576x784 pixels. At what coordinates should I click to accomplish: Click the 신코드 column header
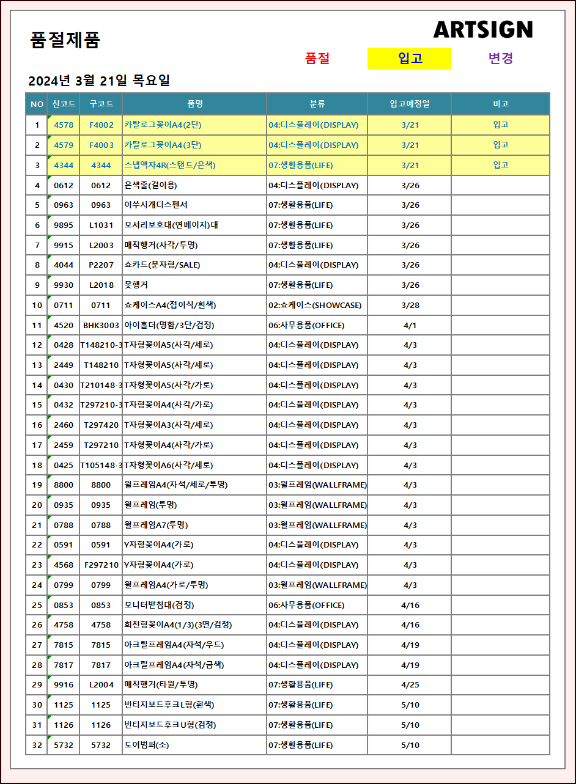64,104
